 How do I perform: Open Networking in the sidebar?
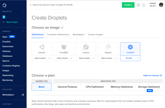[x=8, y=75]
